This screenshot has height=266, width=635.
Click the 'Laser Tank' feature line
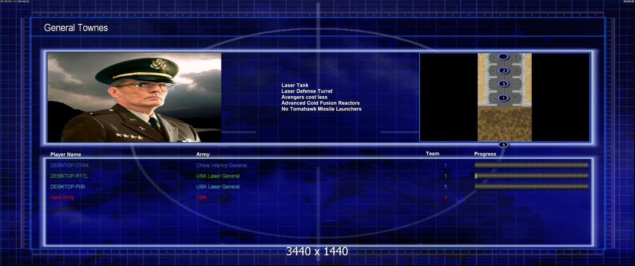[295, 85]
